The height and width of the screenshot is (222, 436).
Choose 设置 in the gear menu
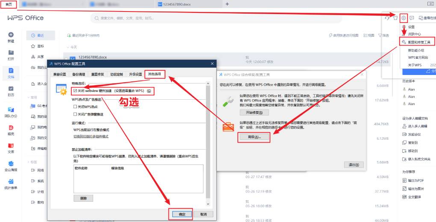tap(411, 27)
